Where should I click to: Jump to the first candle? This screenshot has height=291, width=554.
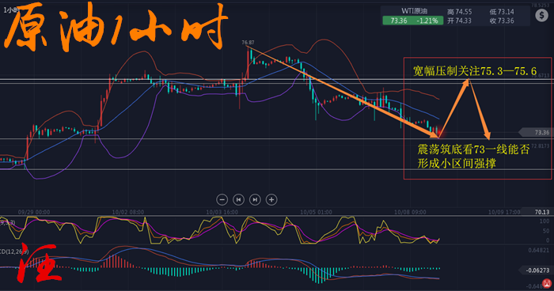click(x=238, y=200)
